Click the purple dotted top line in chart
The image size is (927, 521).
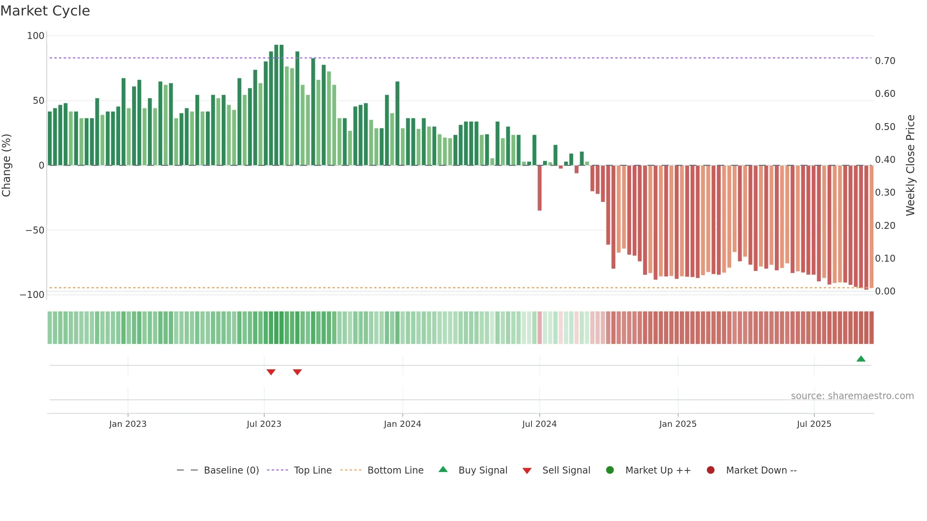click(460, 58)
